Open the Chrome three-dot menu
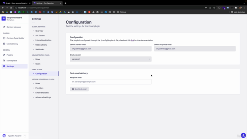 coord(244,8)
